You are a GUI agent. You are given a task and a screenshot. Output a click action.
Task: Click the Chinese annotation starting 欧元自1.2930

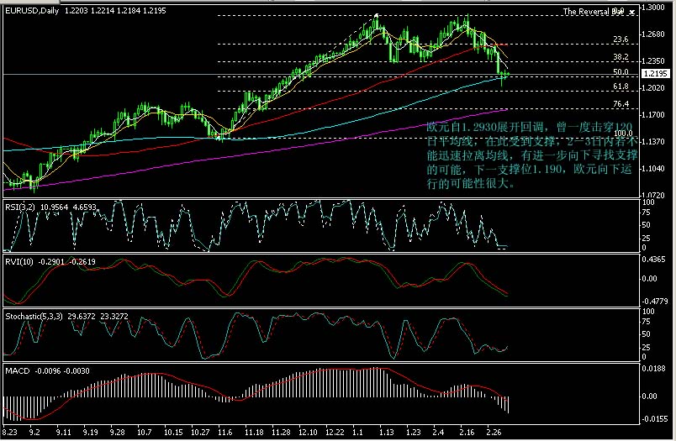[x=532, y=155]
